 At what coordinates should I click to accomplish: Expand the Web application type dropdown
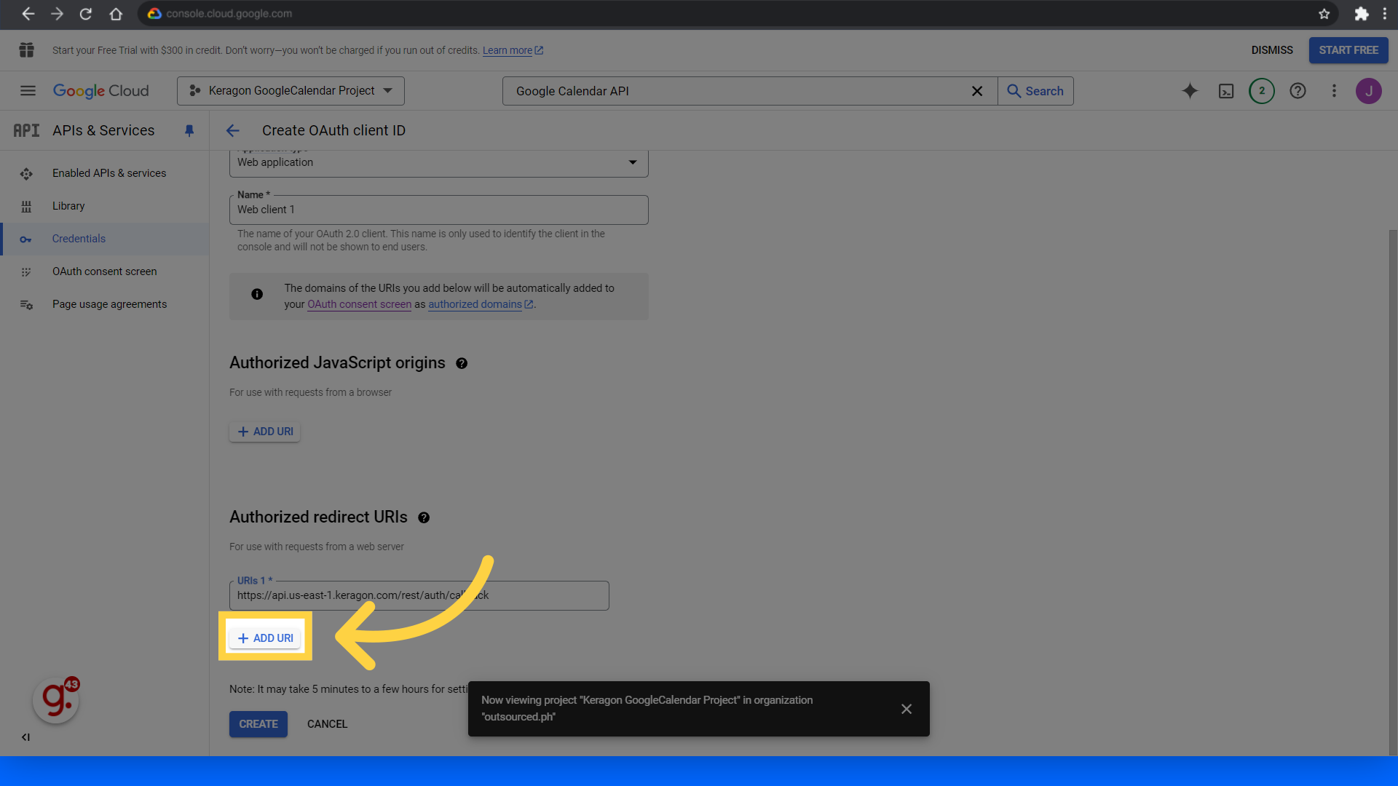point(438,162)
